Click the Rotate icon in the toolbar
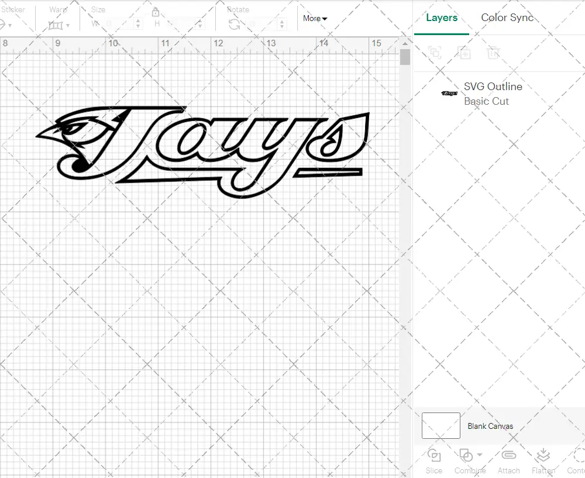 click(x=235, y=25)
